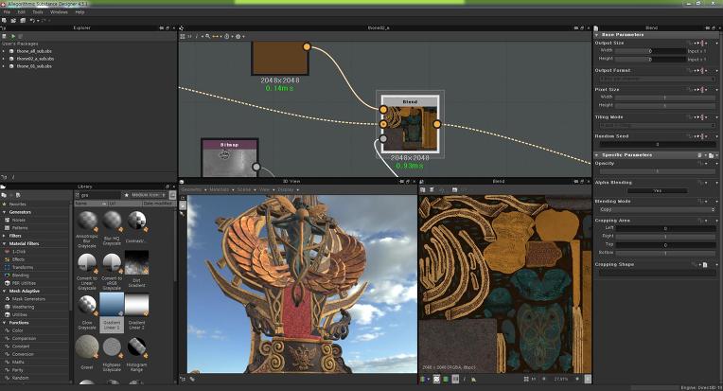Click the info icon in graph toolbar
This screenshot has width=723, height=391.
(x=197, y=36)
